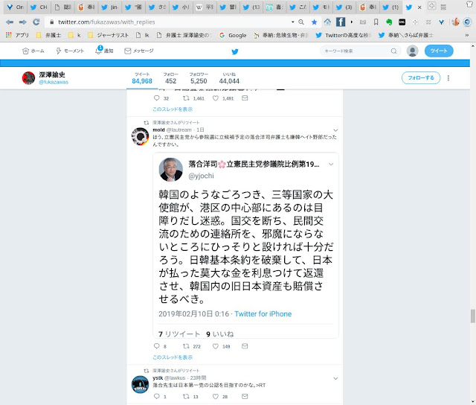Open Google bookmark
The height and width of the screenshot is (405, 476).
tap(233, 35)
